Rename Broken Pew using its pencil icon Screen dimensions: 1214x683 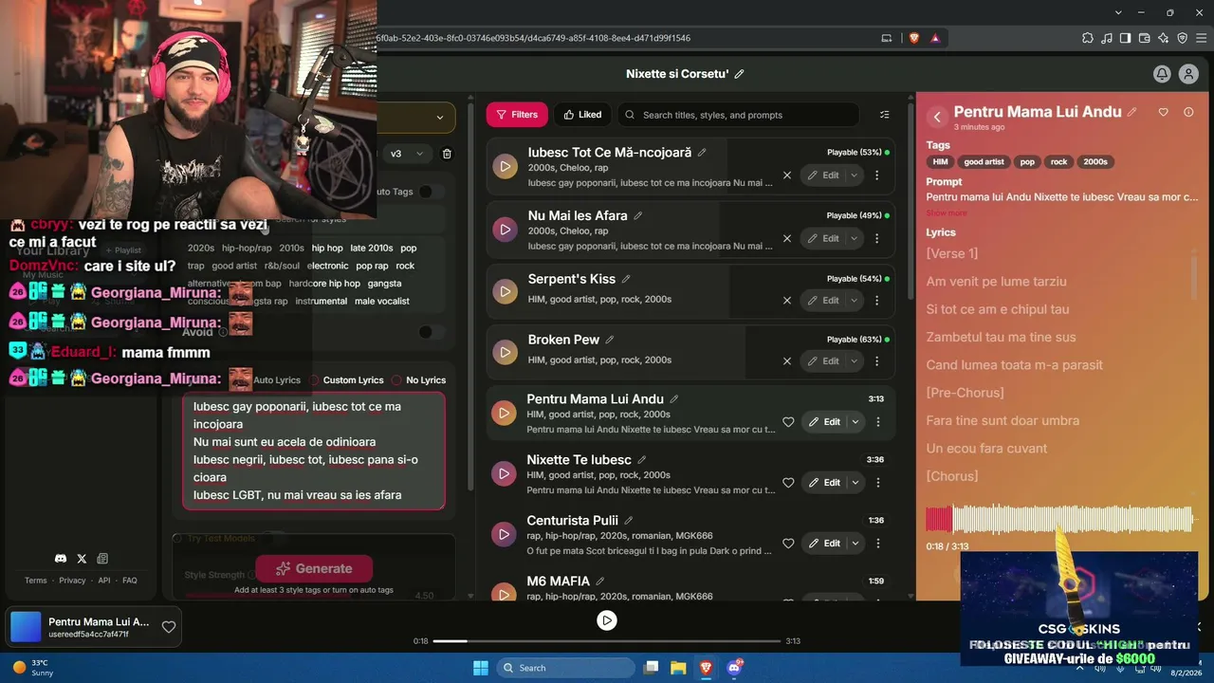pos(610,340)
